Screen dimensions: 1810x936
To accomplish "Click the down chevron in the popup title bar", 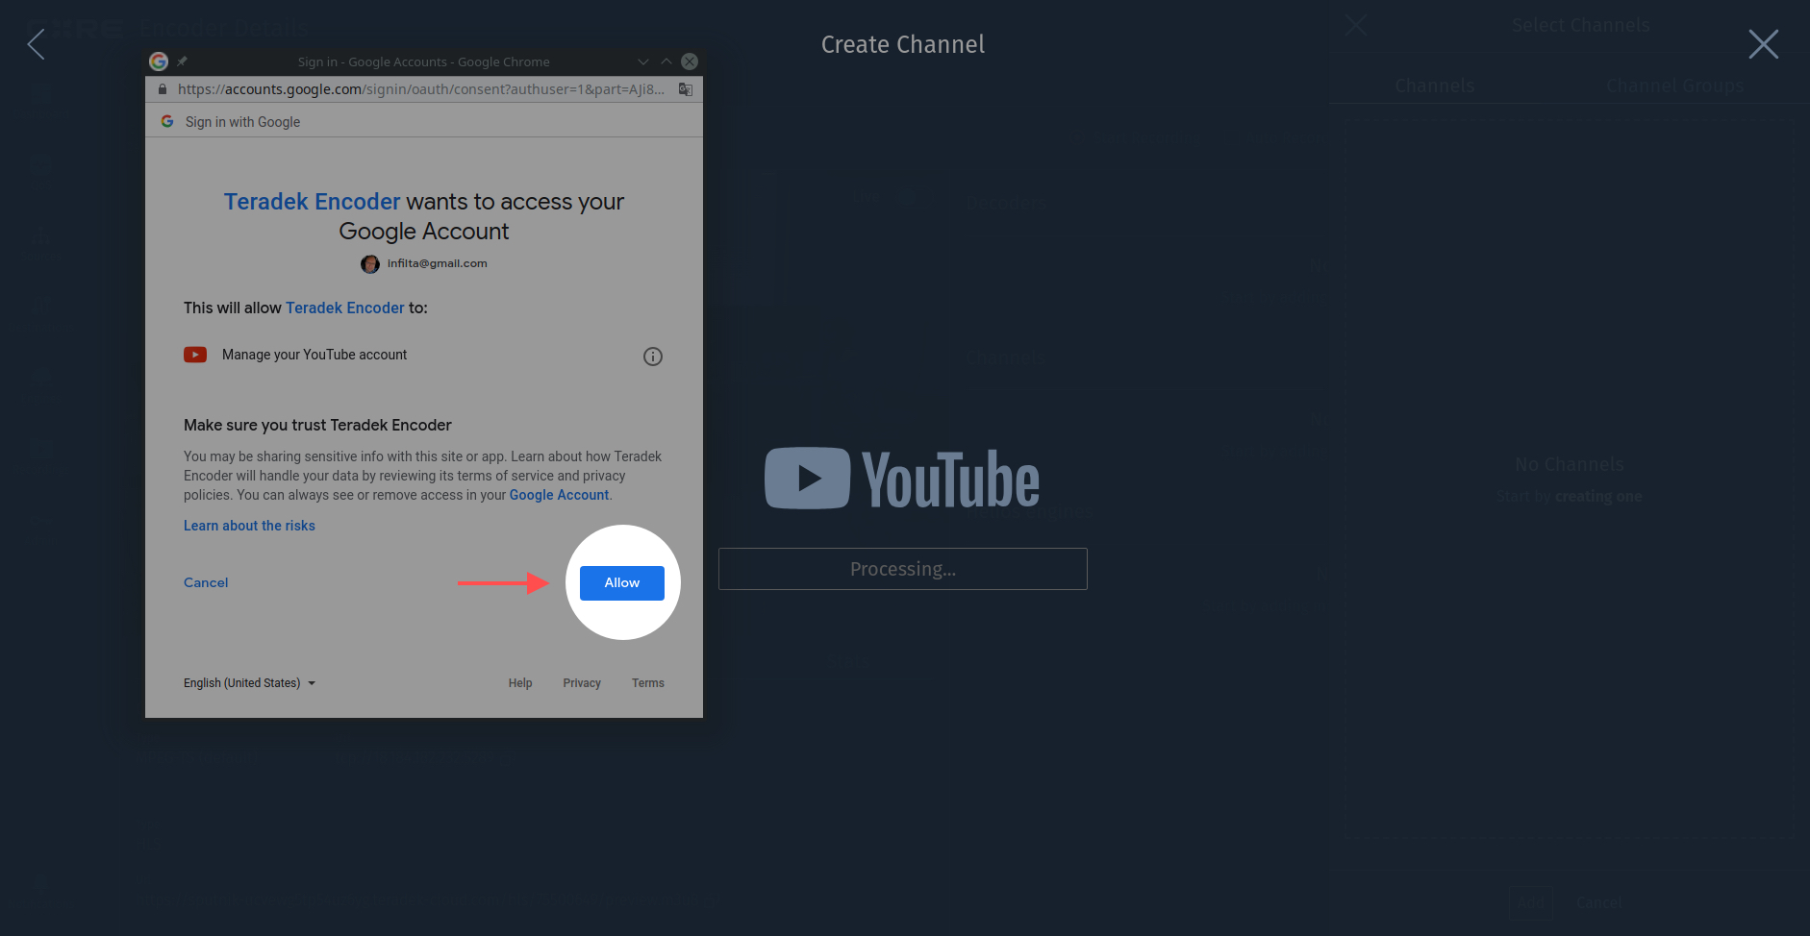I will point(643,62).
